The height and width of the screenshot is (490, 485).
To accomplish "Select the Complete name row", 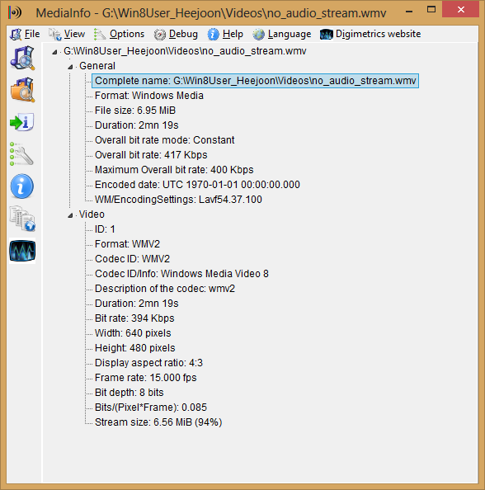I will point(255,81).
